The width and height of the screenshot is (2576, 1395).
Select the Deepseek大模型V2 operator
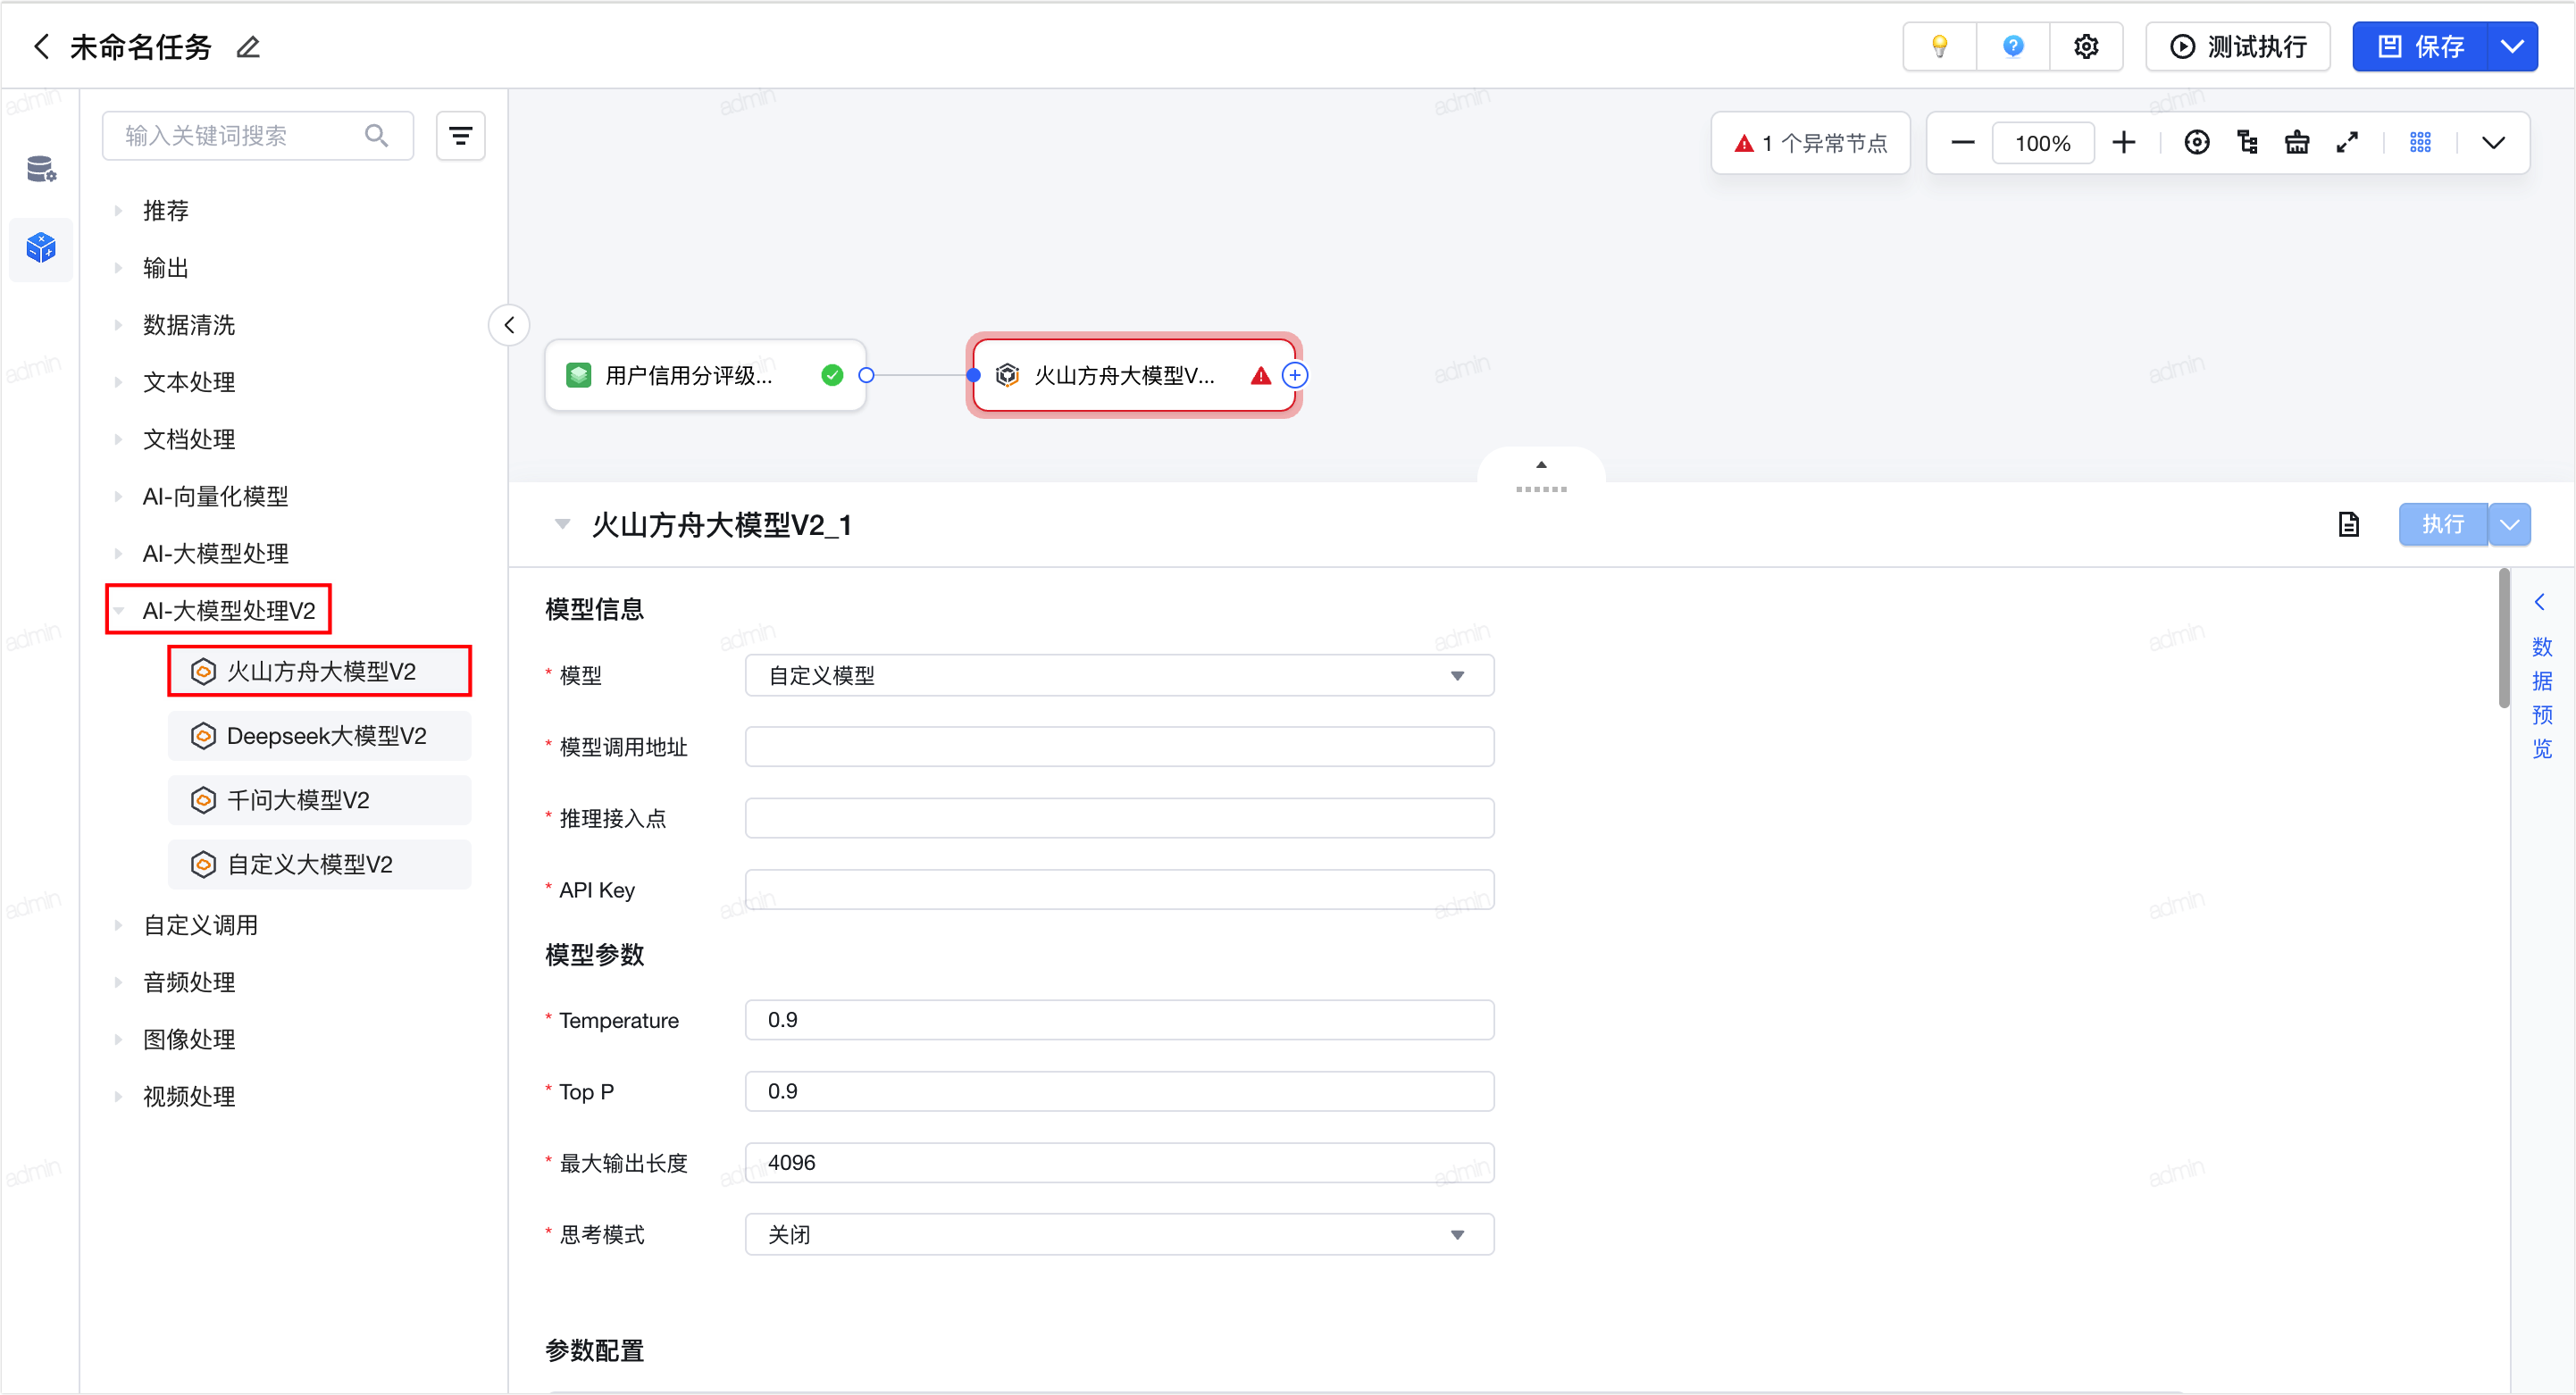click(320, 736)
